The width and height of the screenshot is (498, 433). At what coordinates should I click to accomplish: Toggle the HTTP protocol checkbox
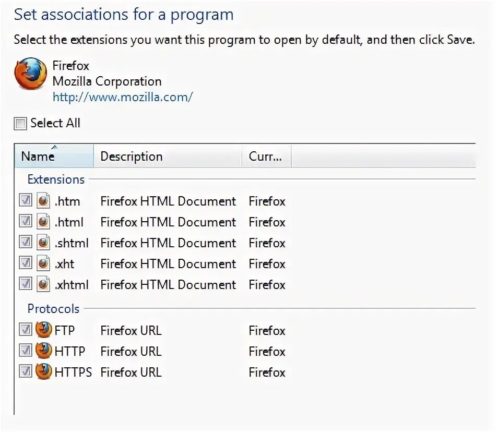pyautogui.click(x=26, y=351)
